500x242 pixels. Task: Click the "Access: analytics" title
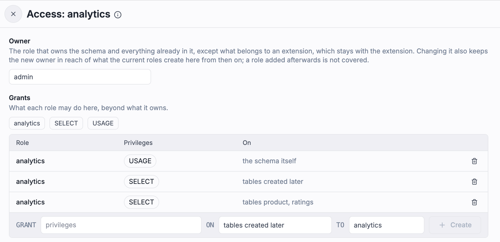[x=69, y=14]
